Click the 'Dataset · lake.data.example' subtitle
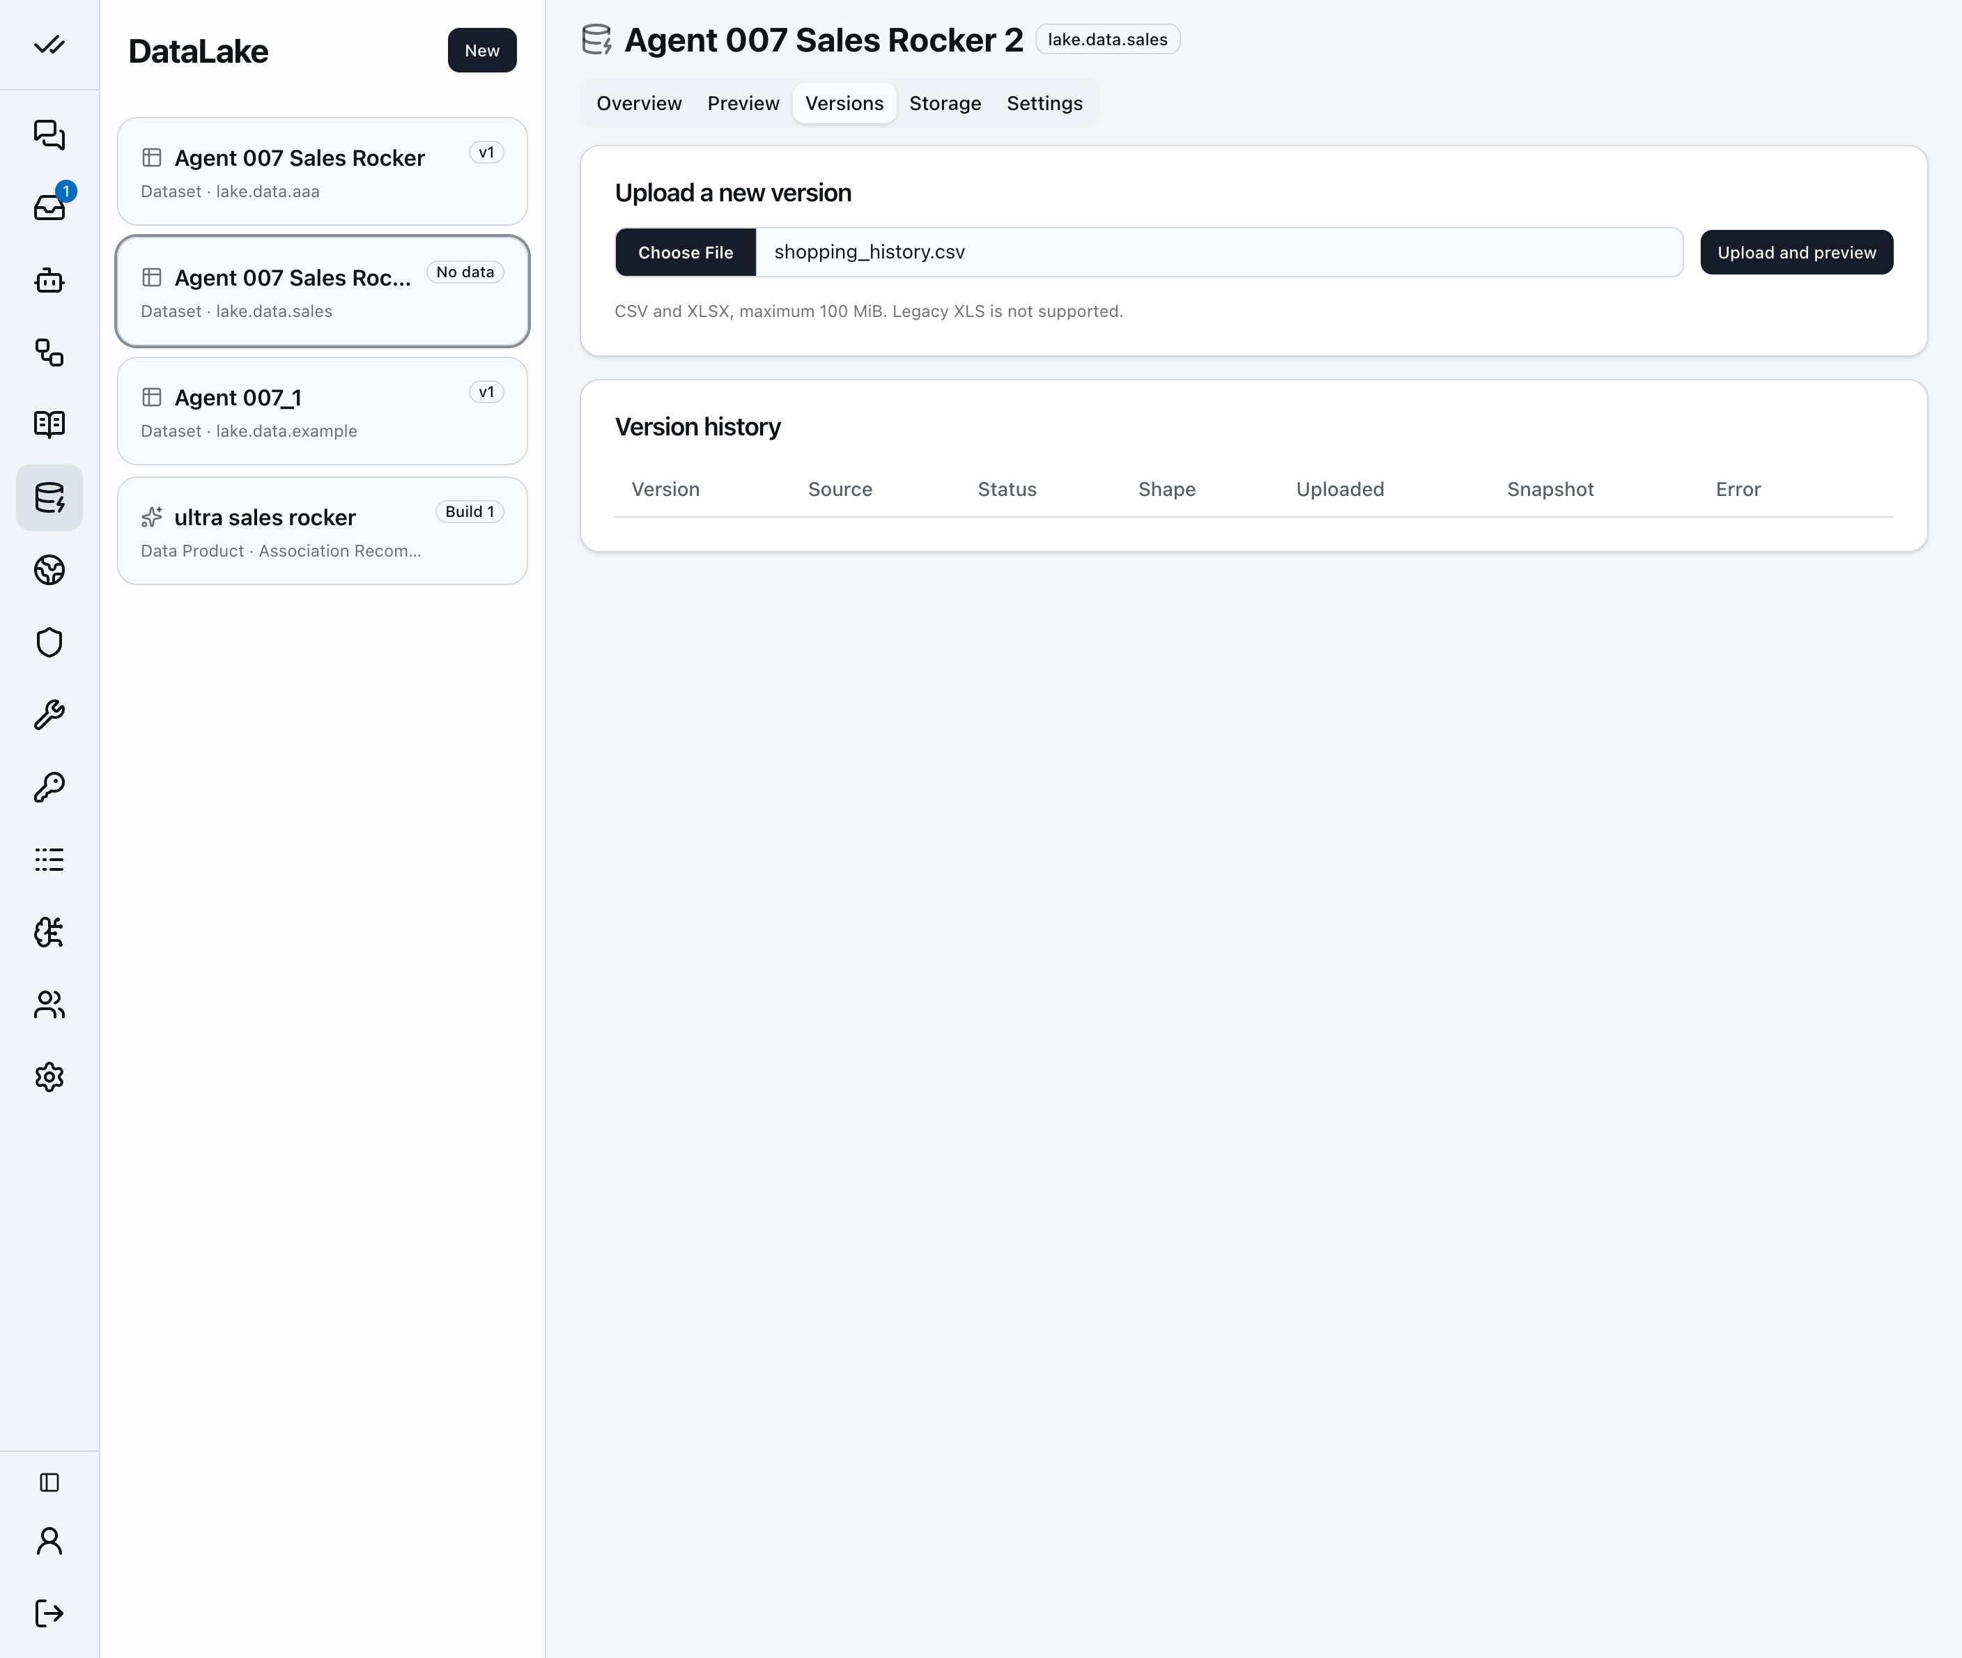This screenshot has height=1658, width=1962. pos(249,431)
